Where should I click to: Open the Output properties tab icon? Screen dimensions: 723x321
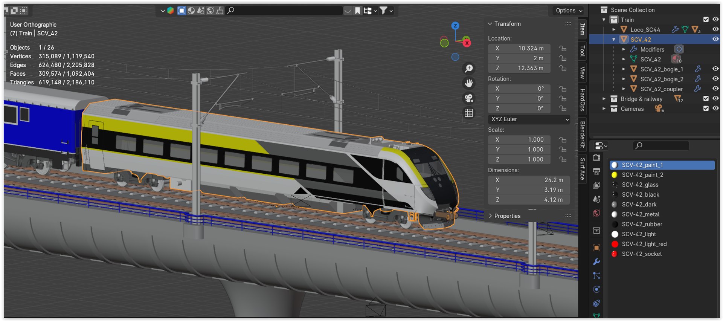click(596, 172)
